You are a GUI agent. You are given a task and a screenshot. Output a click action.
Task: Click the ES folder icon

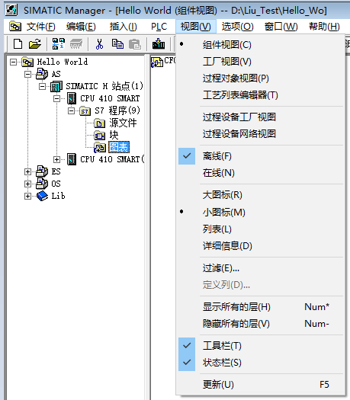[x=42, y=171]
